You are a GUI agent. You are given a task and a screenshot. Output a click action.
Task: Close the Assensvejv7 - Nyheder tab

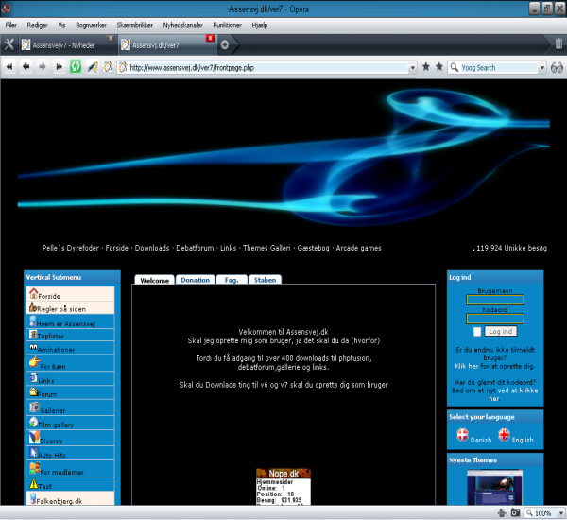[x=111, y=38]
